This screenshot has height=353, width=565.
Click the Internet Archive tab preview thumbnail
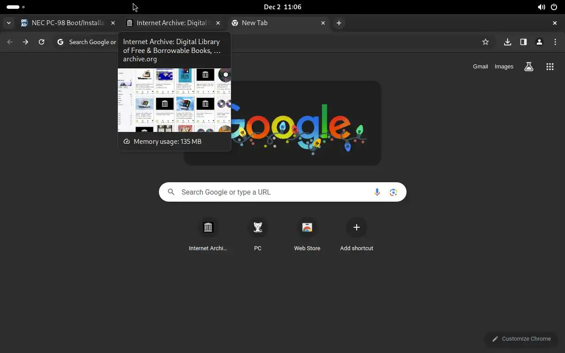(x=174, y=100)
